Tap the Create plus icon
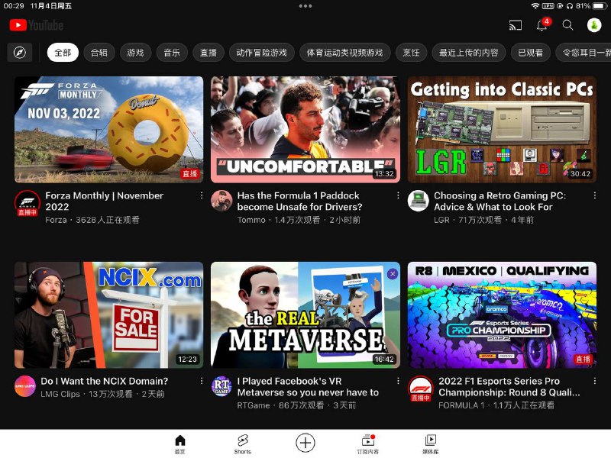 tap(305, 443)
